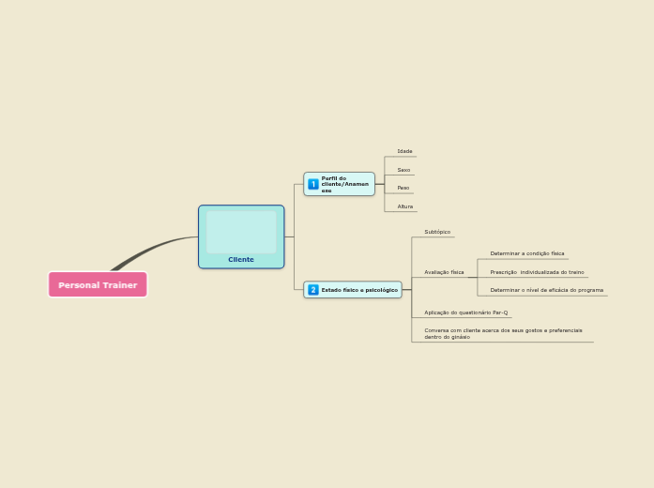Choose the Altura subtopic
This screenshot has width=654, height=488.
pyautogui.click(x=404, y=206)
